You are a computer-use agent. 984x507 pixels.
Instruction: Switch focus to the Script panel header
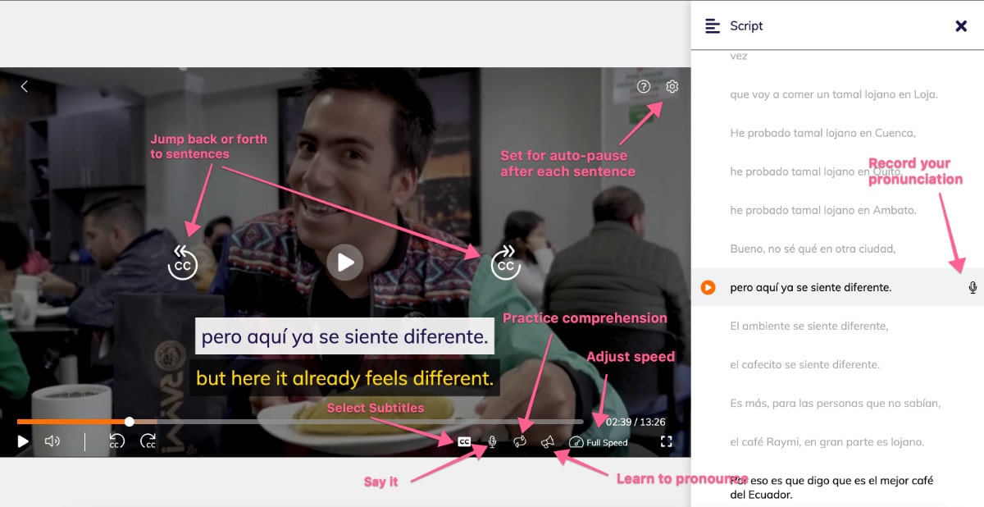click(748, 25)
